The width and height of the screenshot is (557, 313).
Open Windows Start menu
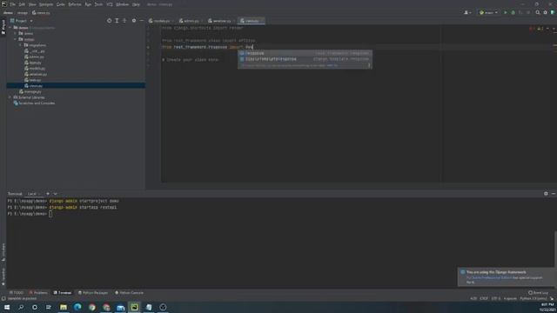coord(7,307)
